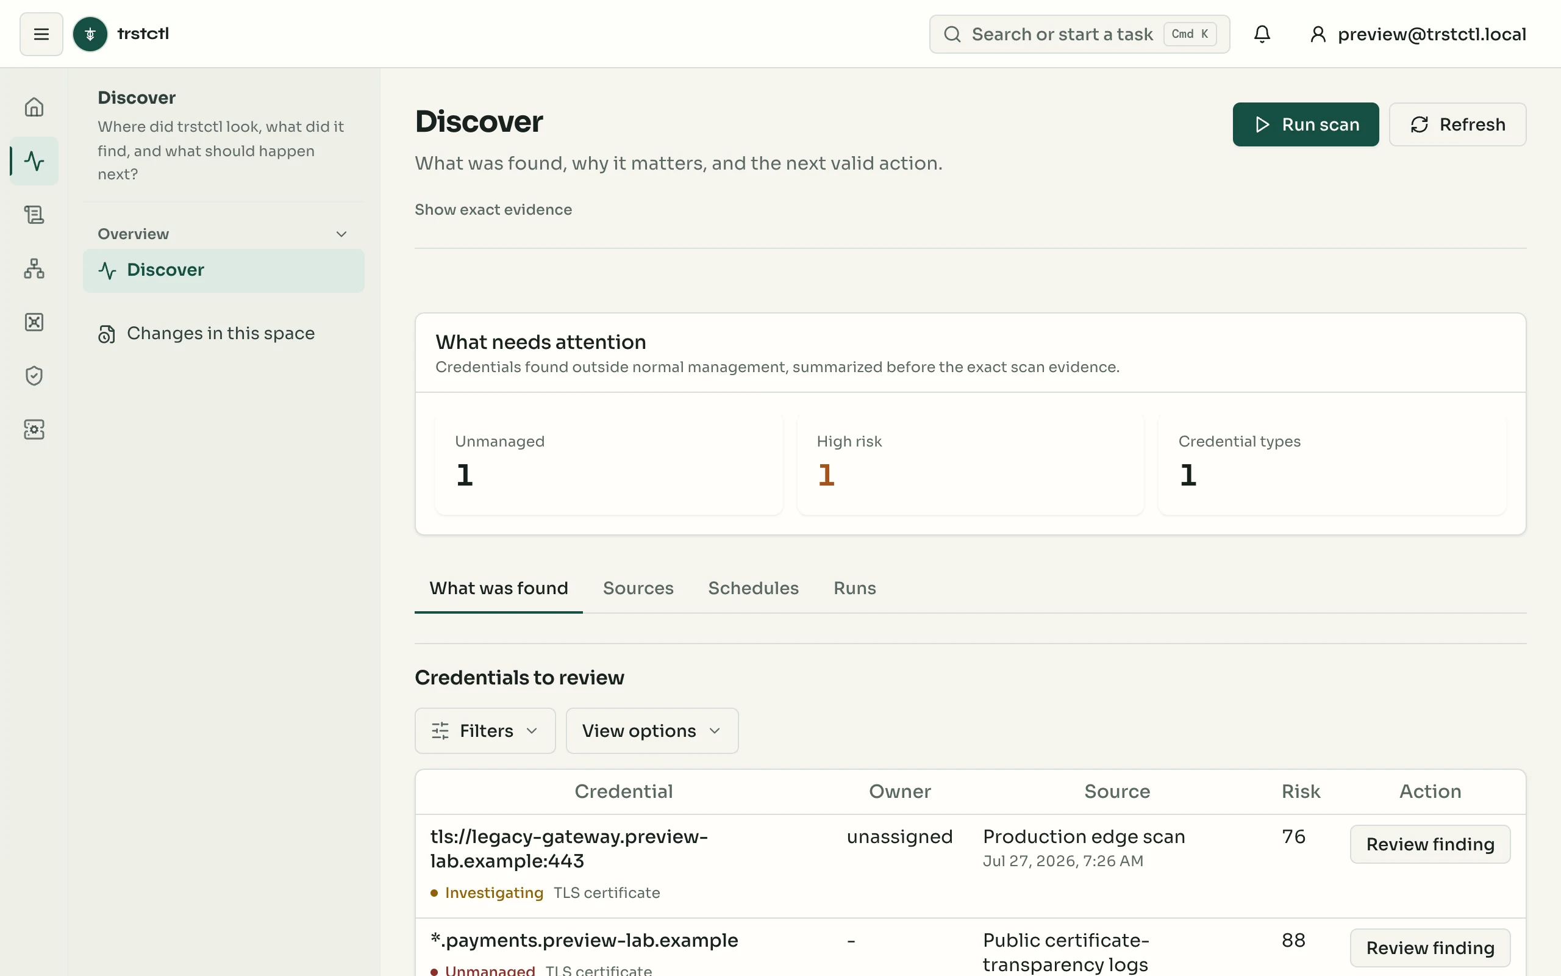Click the *.payments.preview-lab.example credential
The height and width of the screenshot is (976, 1561).
[584, 941]
